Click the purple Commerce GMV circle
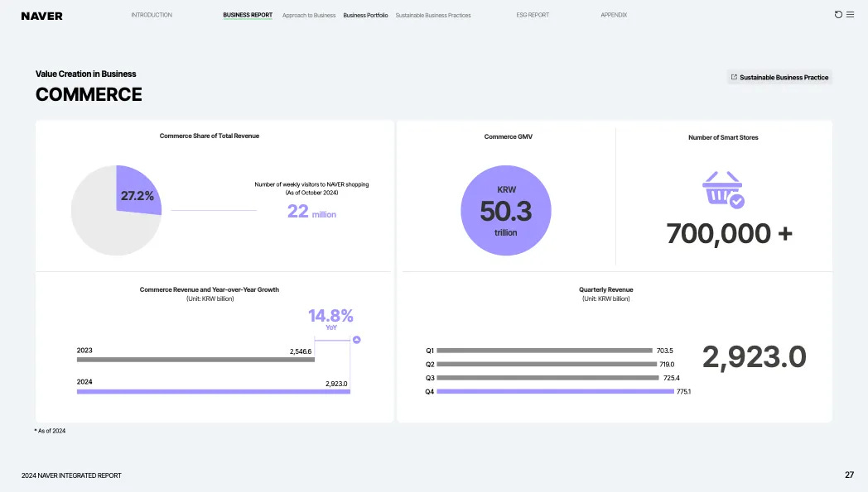 click(506, 210)
